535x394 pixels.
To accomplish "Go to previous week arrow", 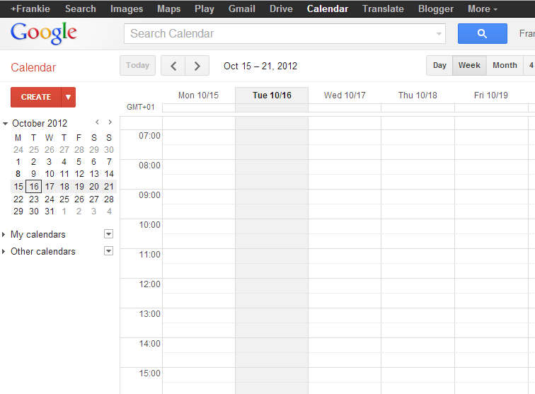I will (173, 66).
